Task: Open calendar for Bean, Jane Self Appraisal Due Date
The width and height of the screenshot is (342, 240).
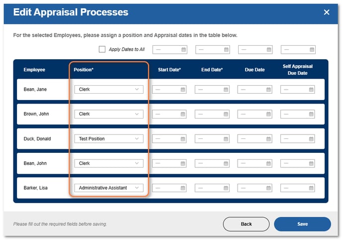Action: pyautogui.click(x=311, y=90)
